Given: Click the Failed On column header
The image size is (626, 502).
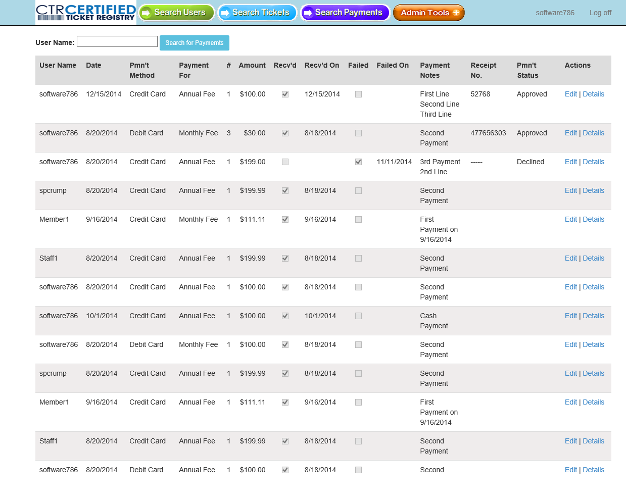Looking at the screenshot, I should (x=393, y=65).
